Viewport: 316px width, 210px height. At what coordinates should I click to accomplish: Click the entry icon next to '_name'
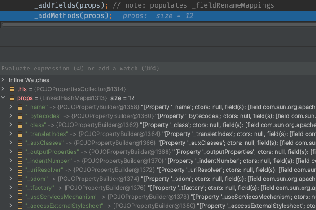tap(20, 107)
